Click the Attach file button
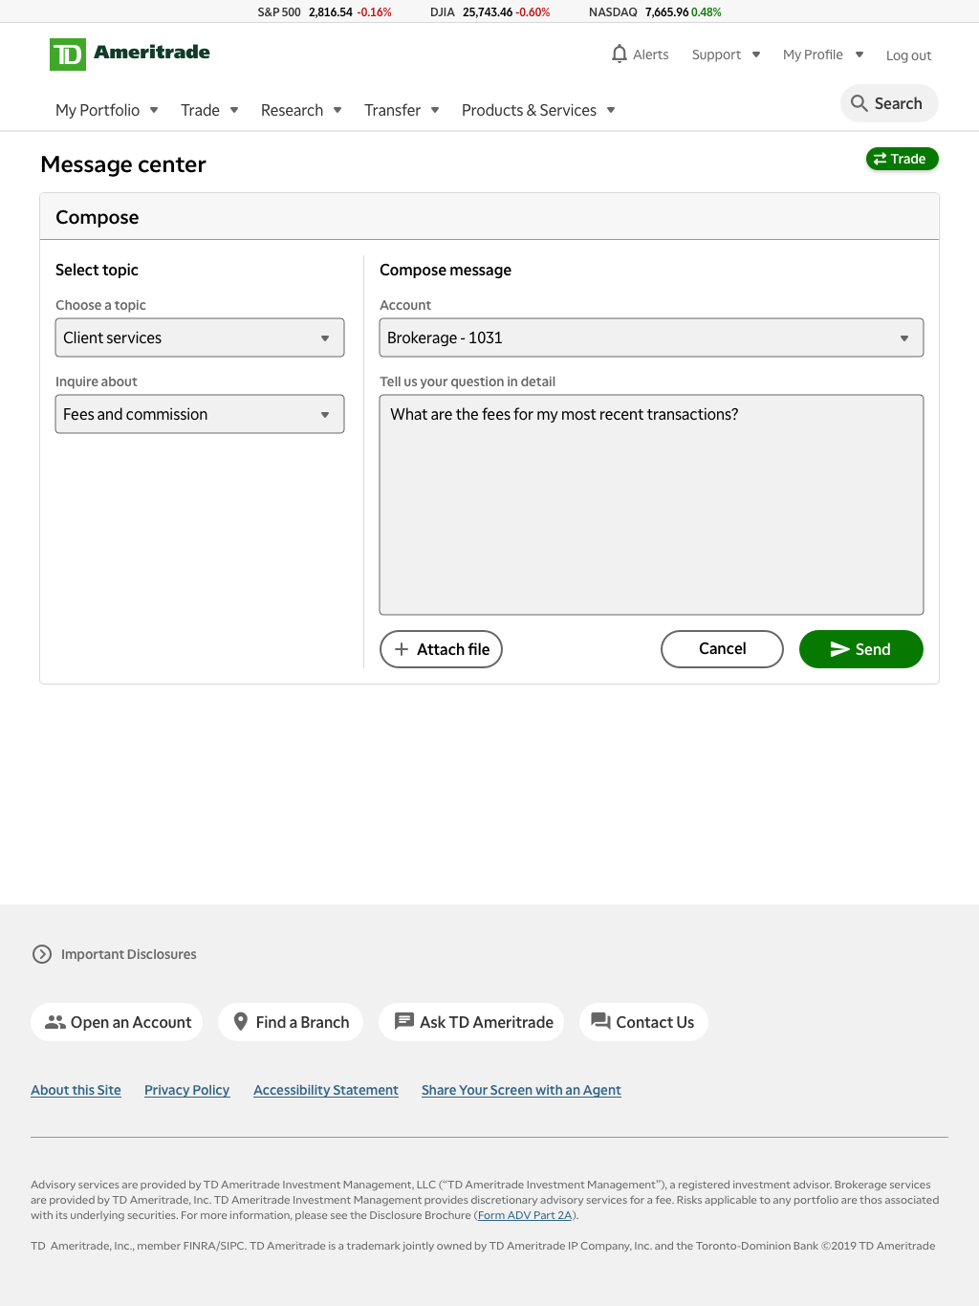 tap(441, 649)
